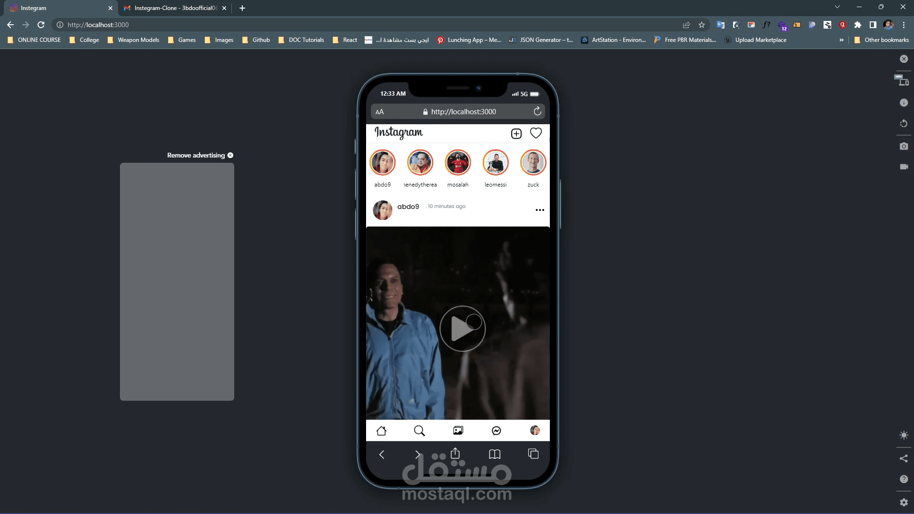Take a screenshot with the camera icon
Viewport: 914px width, 514px height.
pyautogui.click(x=904, y=146)
